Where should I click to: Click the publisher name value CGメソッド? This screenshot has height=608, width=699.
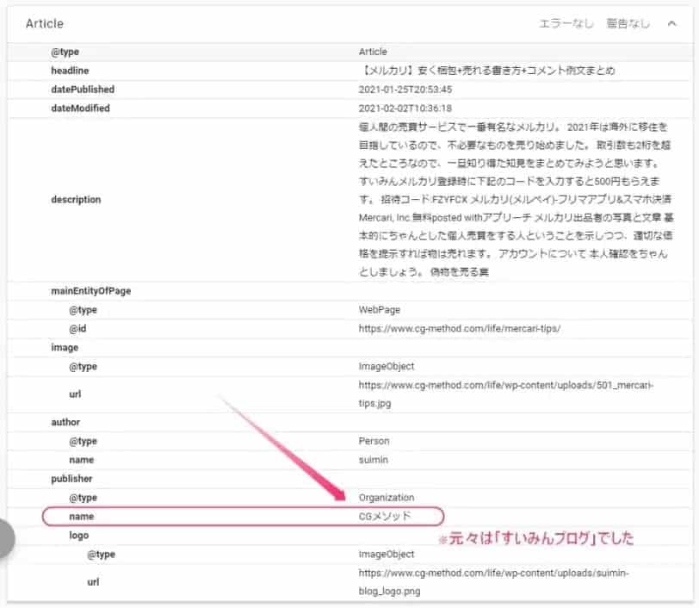coord(385,516)
